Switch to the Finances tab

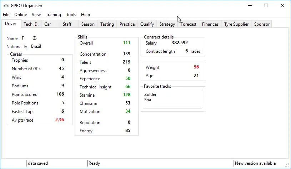(x=210, y=24)
